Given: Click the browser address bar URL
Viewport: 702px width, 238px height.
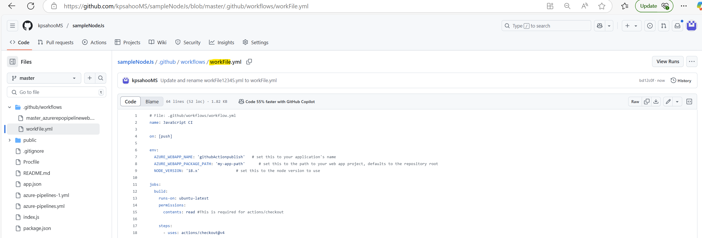Looking at the screenshot, I should coord(186,6).
